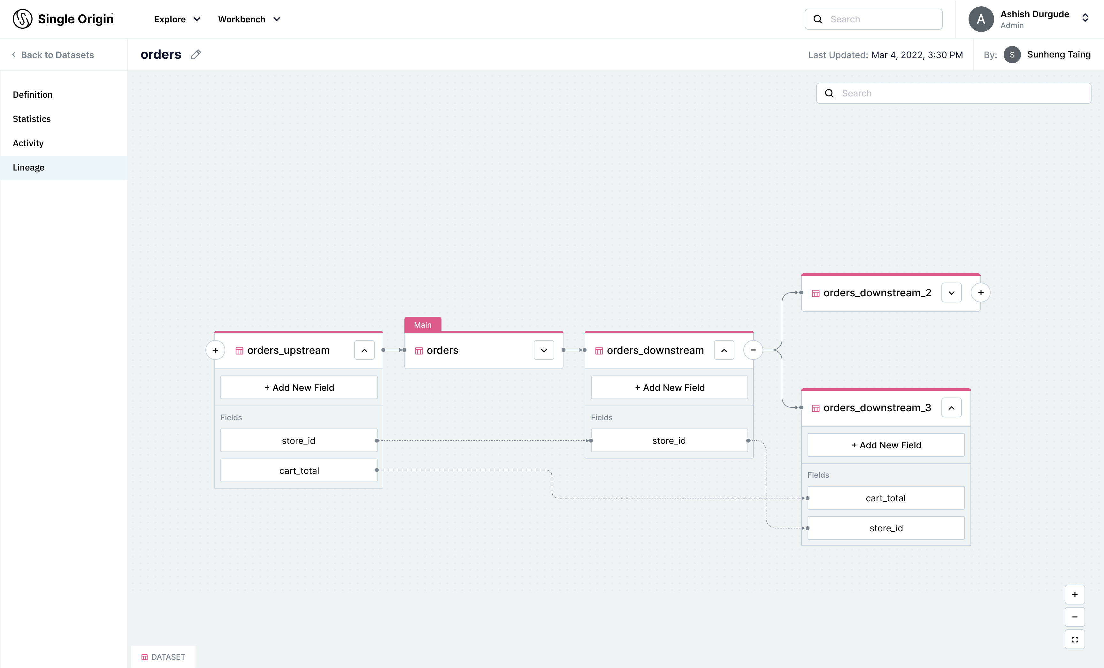Viewport: 1104px width, 668px height.
Task: Click the minus collapse button right of orders_downstream
Action: pyautogui.click(x=753, y=350)
